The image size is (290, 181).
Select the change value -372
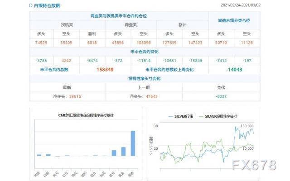(118, 61)
